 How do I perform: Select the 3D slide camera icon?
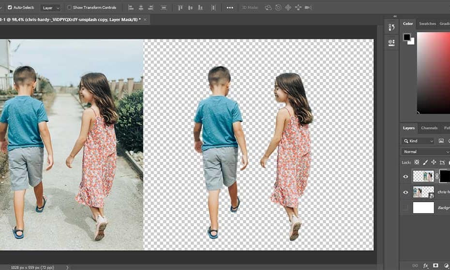(x=298, y=8)
